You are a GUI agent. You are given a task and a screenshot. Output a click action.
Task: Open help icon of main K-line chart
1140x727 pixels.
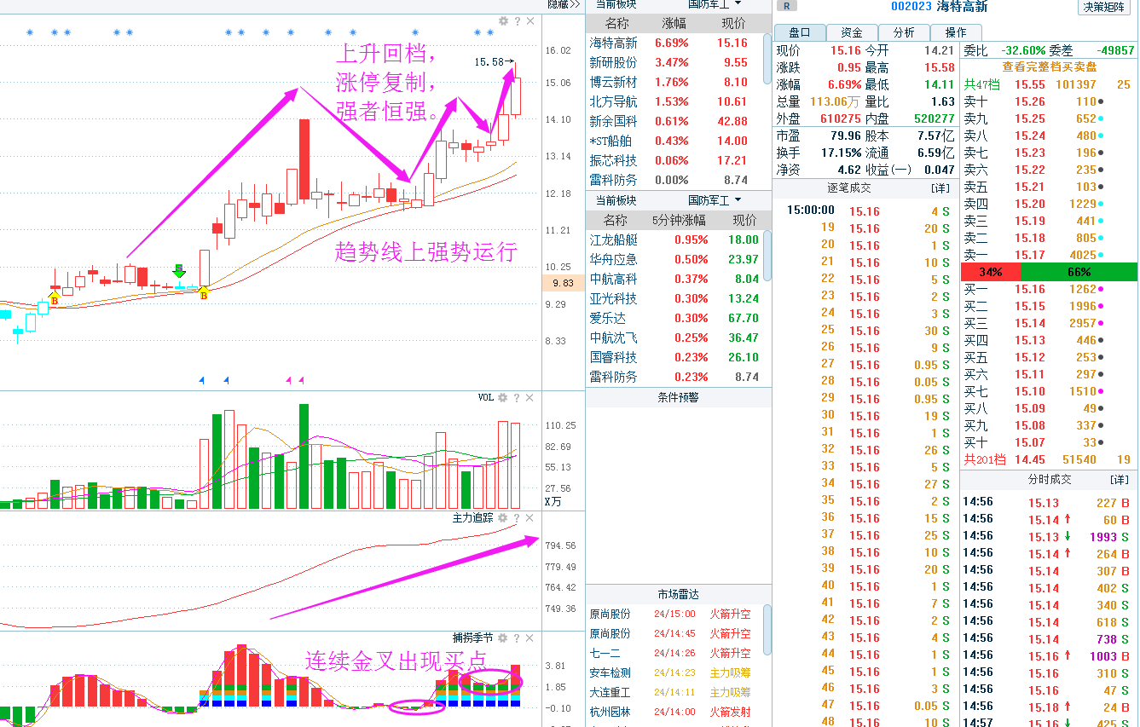[x=517, y=20]
